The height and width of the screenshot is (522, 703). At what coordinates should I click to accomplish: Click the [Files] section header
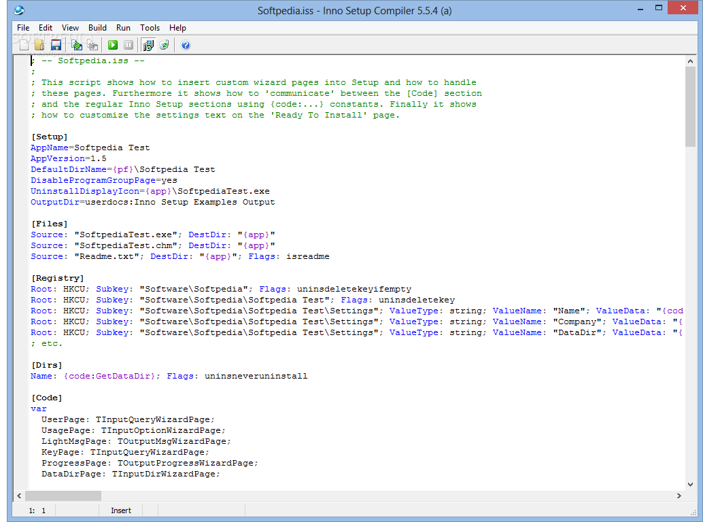click(50, 224)
